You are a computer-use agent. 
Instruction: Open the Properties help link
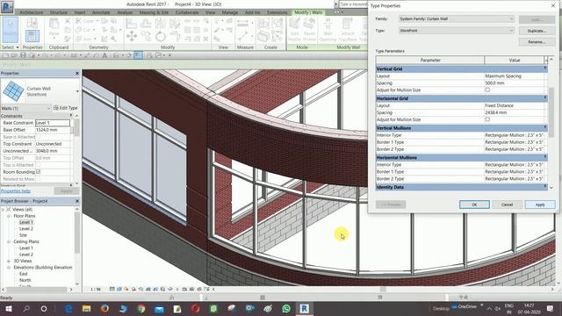(16, 191)
